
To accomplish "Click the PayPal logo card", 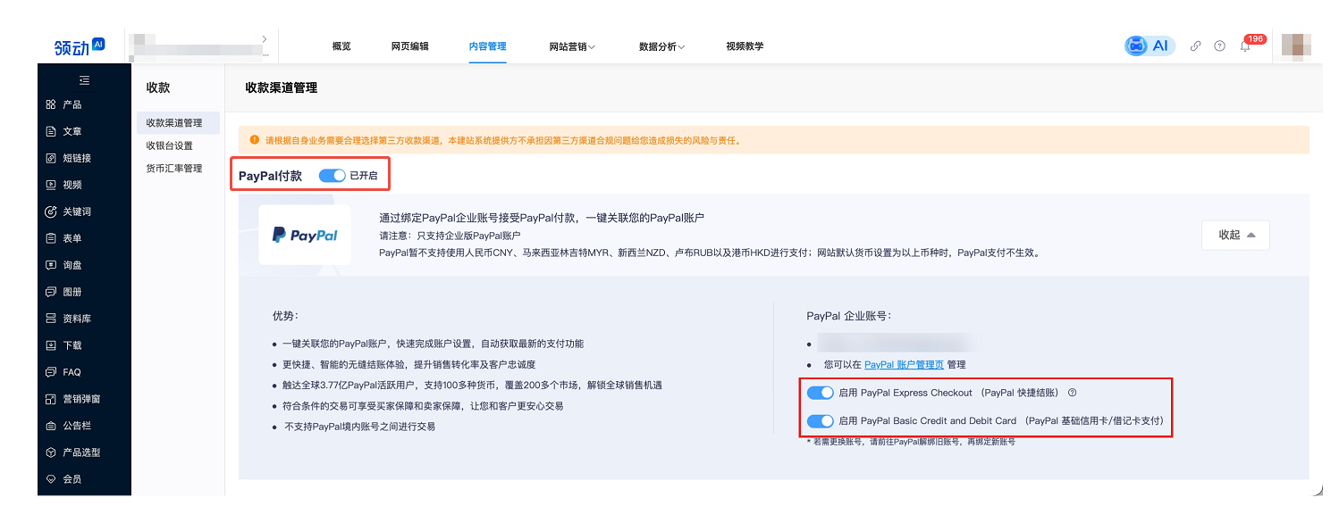I will 305,235.
